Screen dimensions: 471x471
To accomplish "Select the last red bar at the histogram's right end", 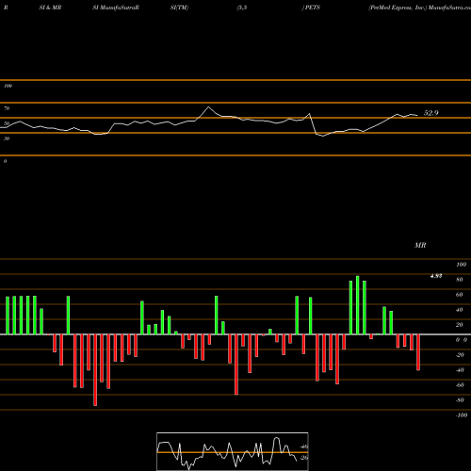I will (418, 352).
